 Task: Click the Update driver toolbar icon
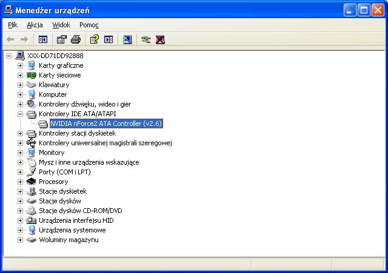(145, 39)
